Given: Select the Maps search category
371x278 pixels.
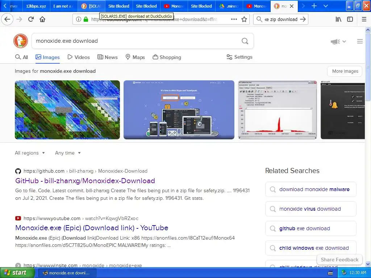Looking at the screenshot, I should [x=135, y=57].
